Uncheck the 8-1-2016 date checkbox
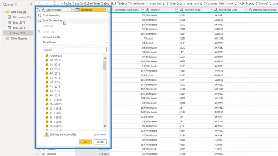The height and width of the screenshot is (156, 278). click(47, 91)
